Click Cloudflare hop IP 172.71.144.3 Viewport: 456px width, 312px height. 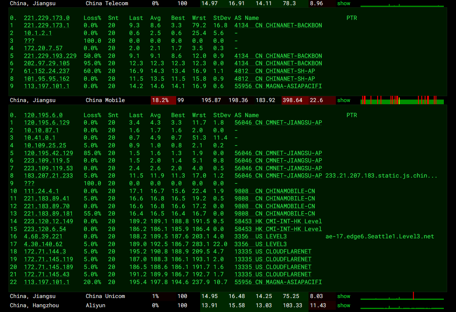pyautogui.click(x=45, y=252)
